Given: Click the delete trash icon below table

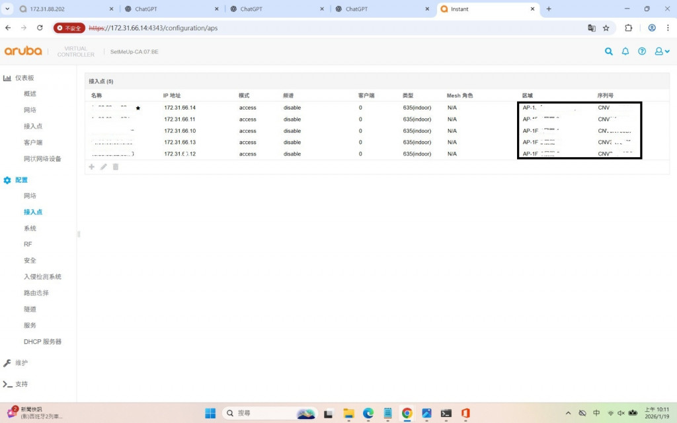Looking at the screenshot, I should click(x=116, y=167).
